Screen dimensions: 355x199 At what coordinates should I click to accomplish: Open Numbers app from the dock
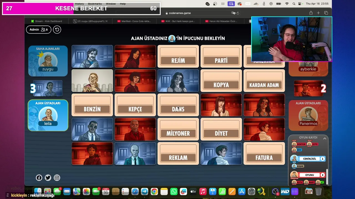222,192
